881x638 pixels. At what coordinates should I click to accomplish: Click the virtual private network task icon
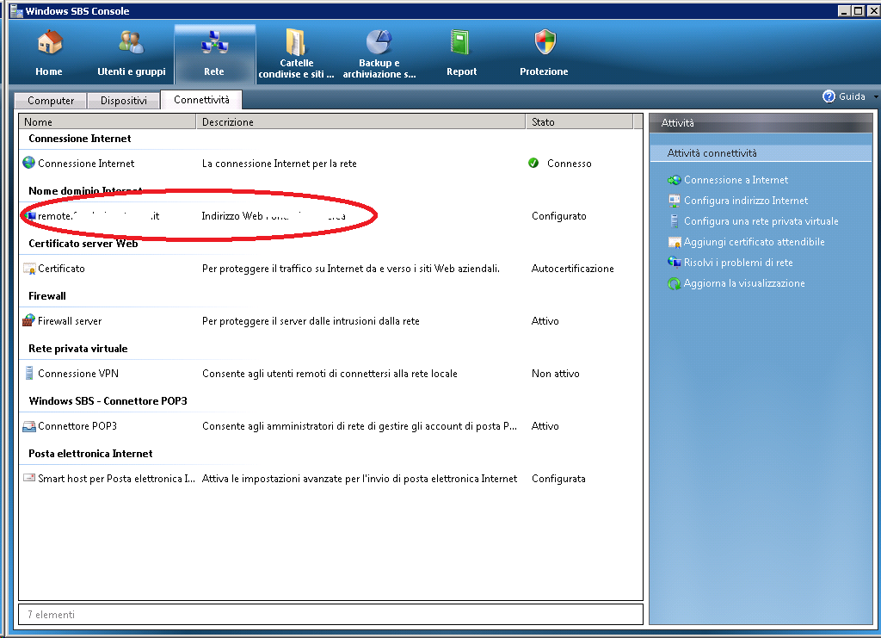click(675, 221)
